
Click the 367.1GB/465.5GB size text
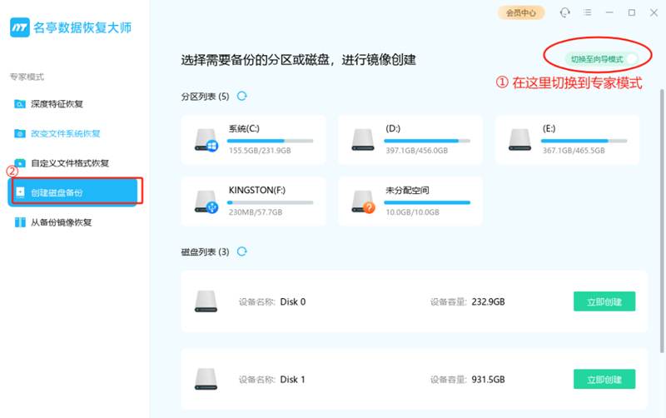[x=574, y=151]
